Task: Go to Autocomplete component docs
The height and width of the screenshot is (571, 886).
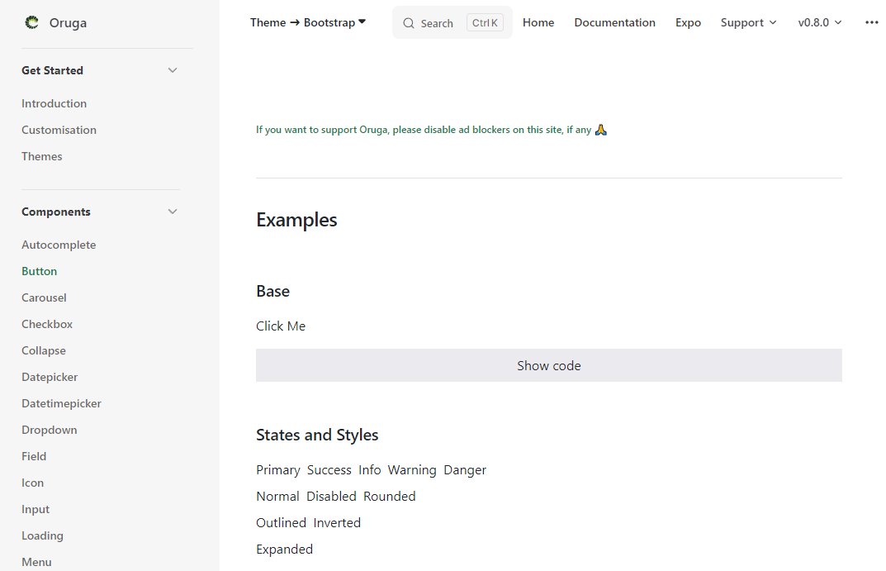Action: 59,245
